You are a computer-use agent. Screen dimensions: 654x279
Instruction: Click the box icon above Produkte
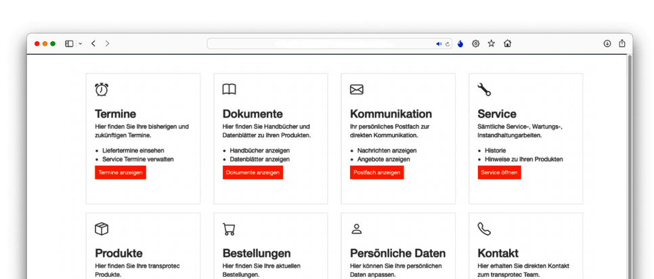(102, 229)
